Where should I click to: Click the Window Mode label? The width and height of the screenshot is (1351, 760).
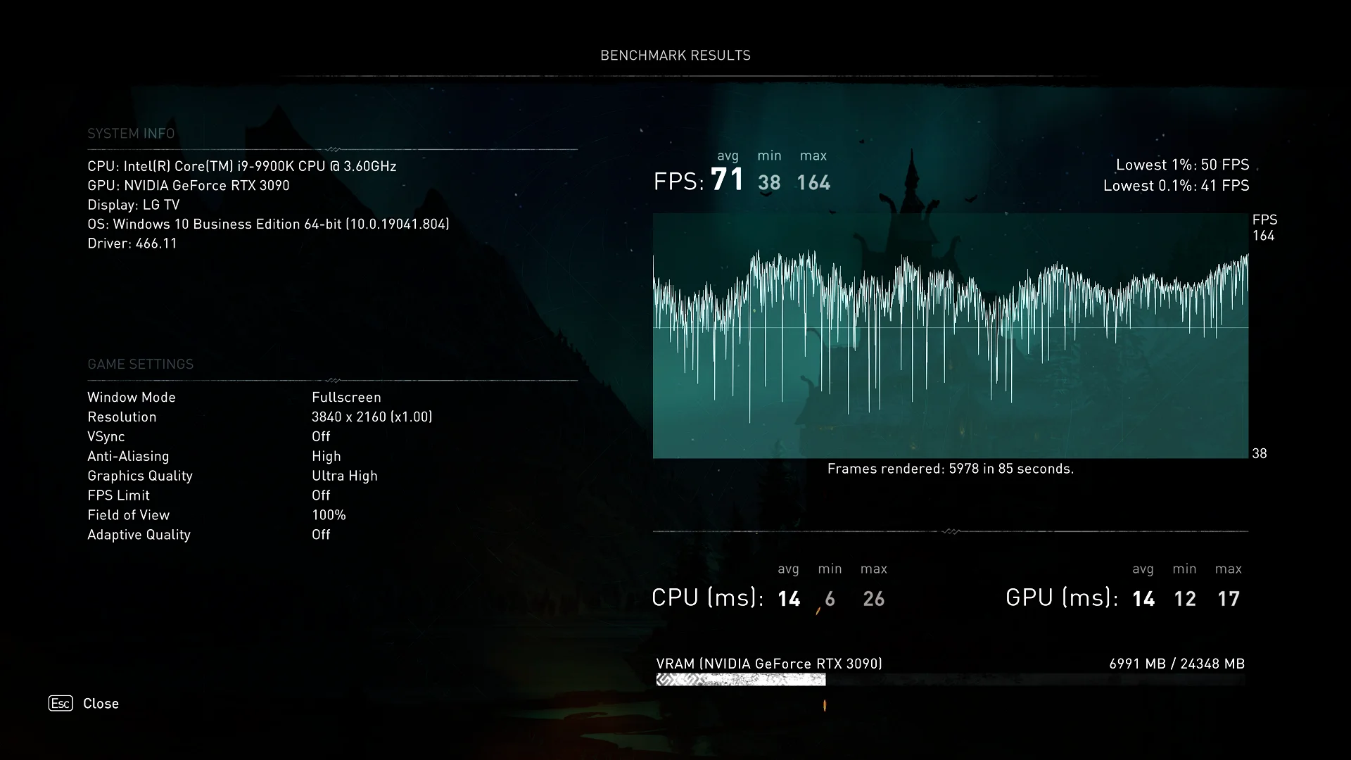click(x=132, y=398)
